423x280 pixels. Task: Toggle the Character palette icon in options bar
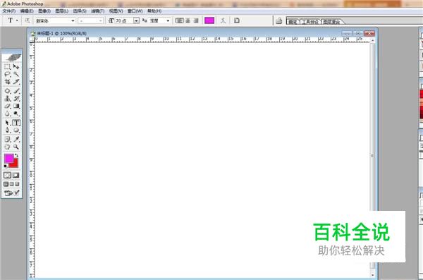[237, 20]
